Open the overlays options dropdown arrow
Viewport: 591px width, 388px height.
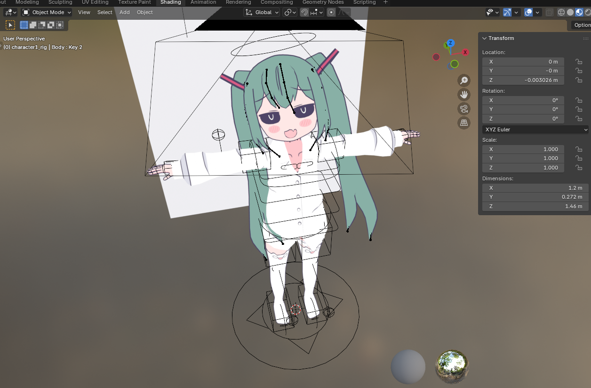tap(538, 12)
